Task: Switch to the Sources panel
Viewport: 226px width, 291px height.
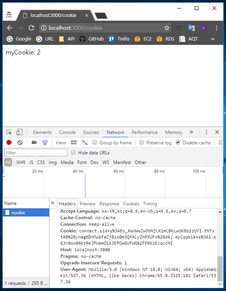Action: coord(91,132)
